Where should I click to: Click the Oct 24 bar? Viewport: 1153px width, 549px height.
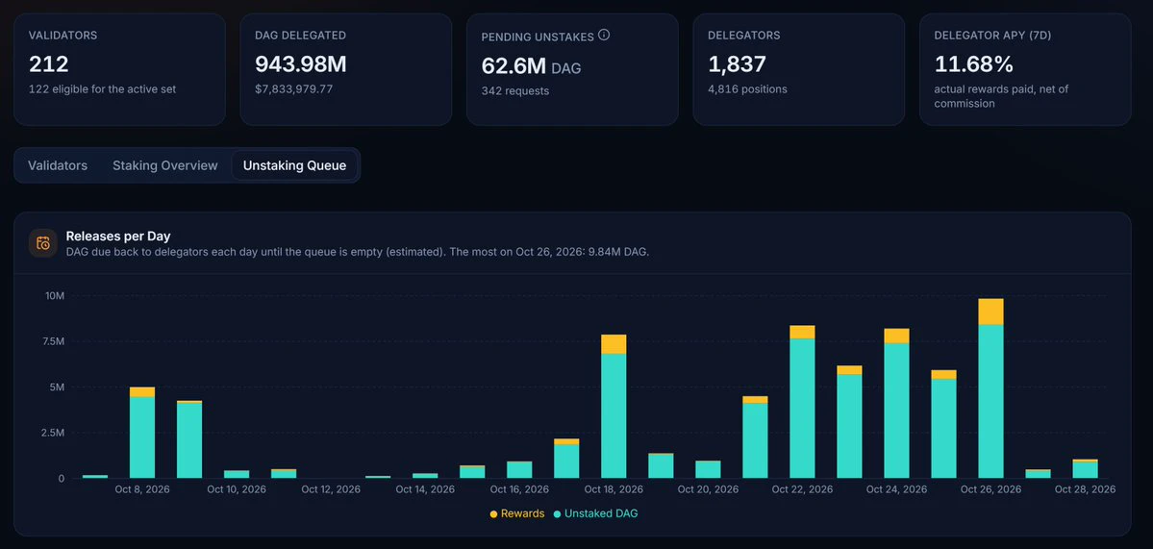896,404
